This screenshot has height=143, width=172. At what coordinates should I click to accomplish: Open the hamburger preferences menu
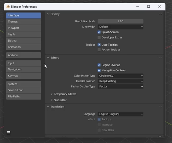8,133
